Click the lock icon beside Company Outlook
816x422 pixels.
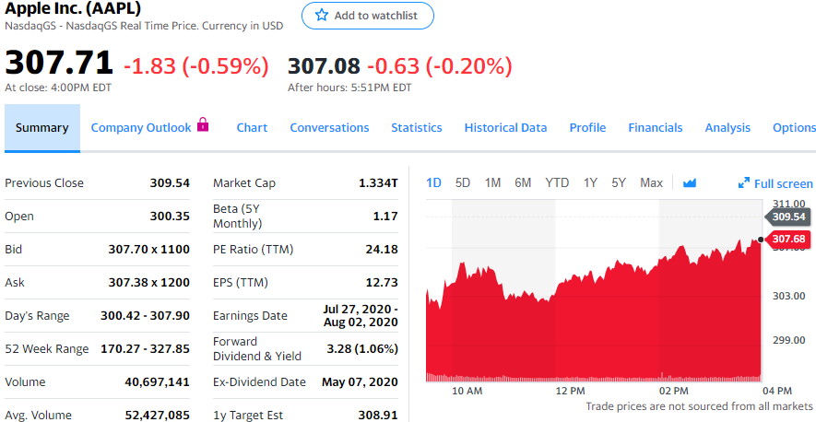203,125
